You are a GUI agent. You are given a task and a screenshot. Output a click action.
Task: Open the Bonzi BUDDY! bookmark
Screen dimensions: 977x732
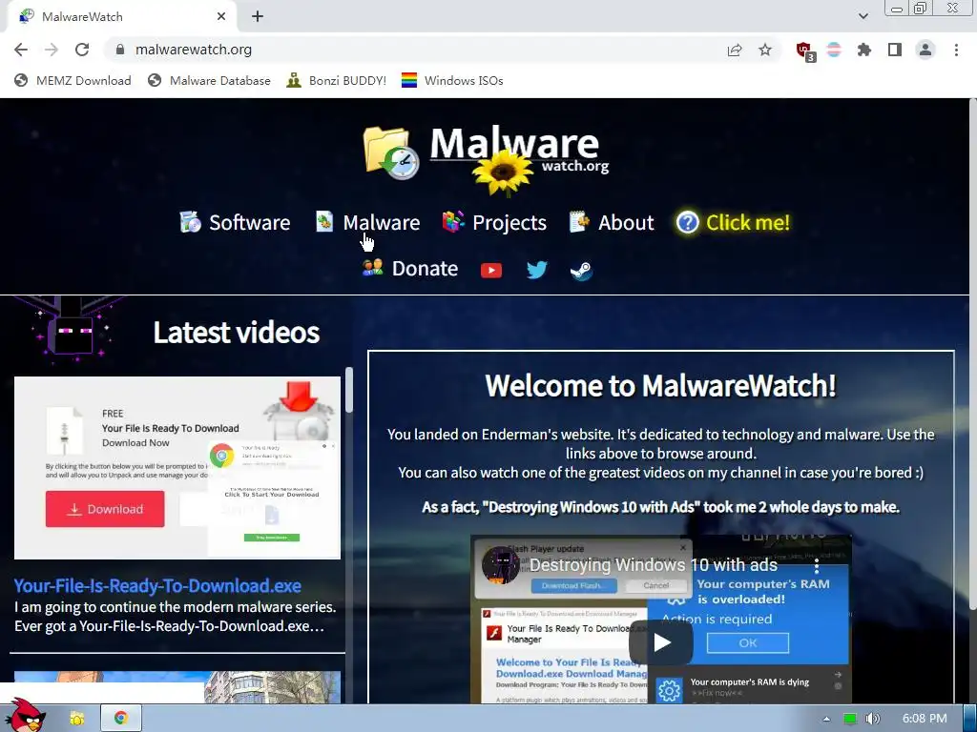coord(337,80)
